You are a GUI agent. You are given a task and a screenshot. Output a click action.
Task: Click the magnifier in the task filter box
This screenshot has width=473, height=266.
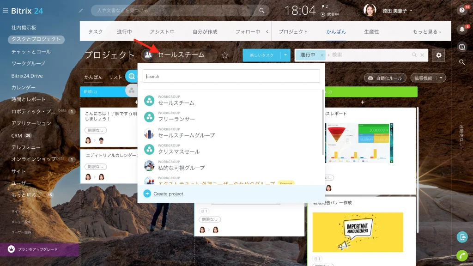pyautogui.click(x=414, y=55)
